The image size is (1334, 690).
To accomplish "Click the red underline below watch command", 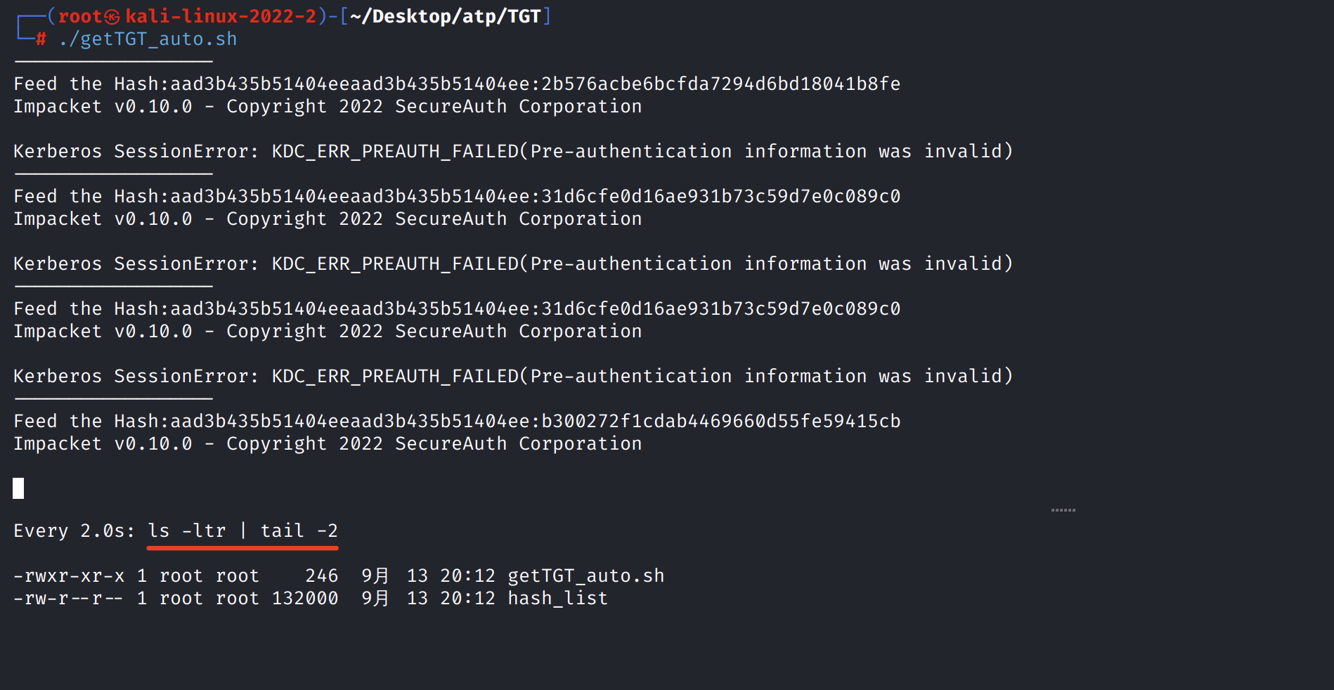I will [242, 547].
